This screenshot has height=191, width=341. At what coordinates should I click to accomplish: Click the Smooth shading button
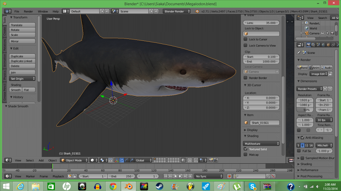coord(16,90)
